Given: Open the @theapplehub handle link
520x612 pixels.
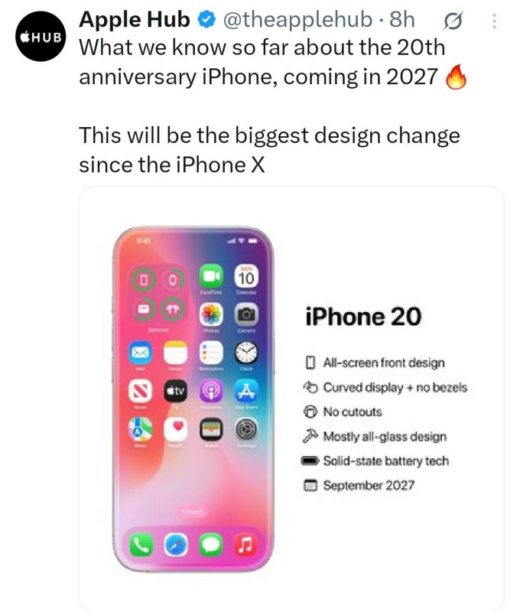Looking at the screenshot, I should [x=297, y=20].
